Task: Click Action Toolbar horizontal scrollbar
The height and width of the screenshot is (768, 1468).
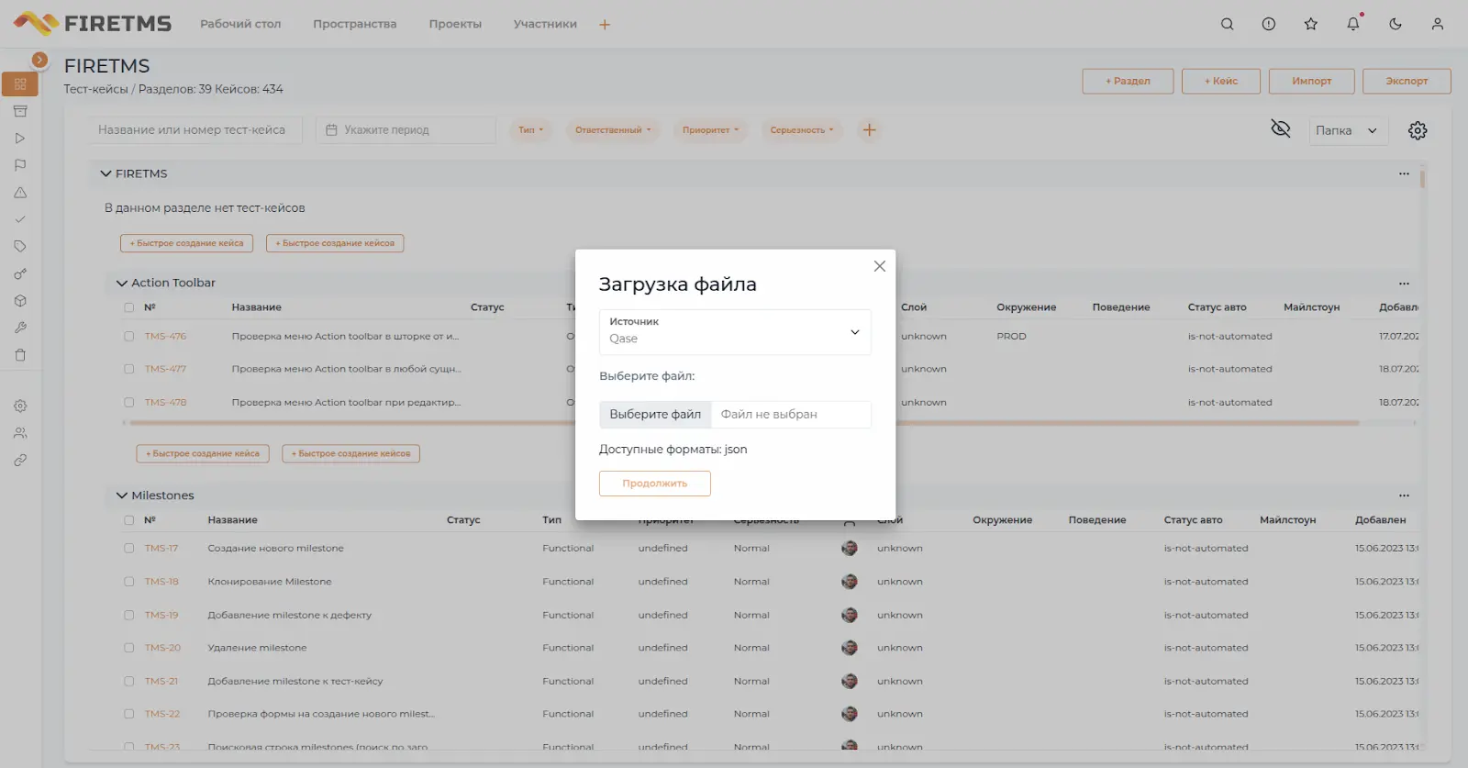Action: point(744,423)
